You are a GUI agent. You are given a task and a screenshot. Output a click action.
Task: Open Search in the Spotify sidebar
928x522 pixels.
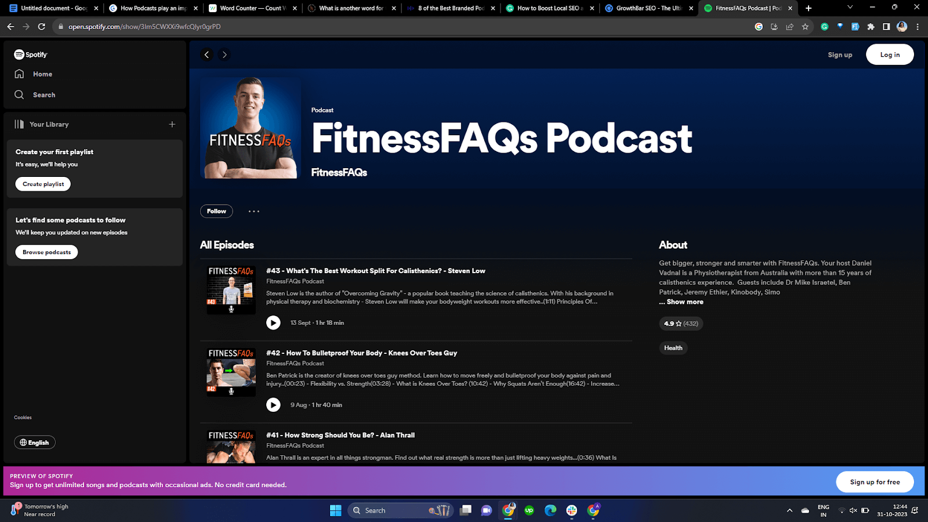point(43,95)
